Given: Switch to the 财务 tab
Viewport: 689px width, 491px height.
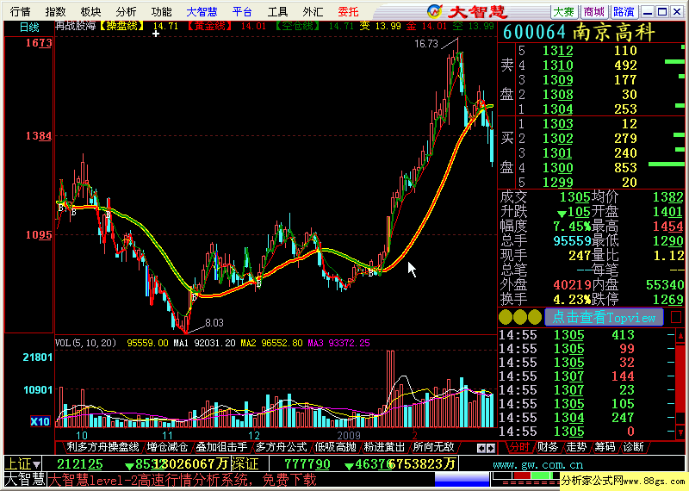Looking at the screenshot, I should tap(548, 447).
